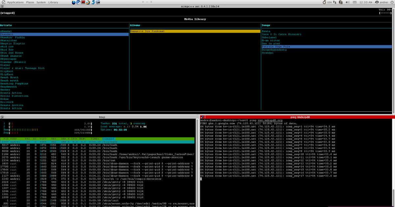Click the network up-down arrows tray icon
Screen dimensions: 395x207
point(335,2)
